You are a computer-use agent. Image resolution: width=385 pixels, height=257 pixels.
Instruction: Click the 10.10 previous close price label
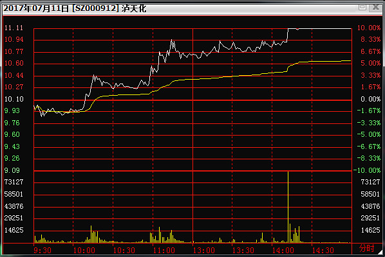coord(14,99)
